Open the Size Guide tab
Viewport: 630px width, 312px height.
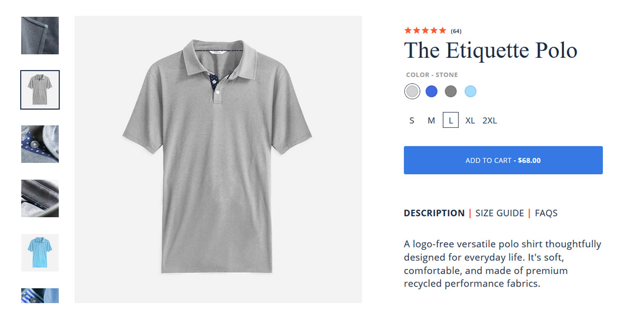pos(499,213)
